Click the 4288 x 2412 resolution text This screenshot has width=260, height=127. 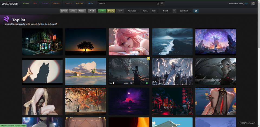pos(129,83)
